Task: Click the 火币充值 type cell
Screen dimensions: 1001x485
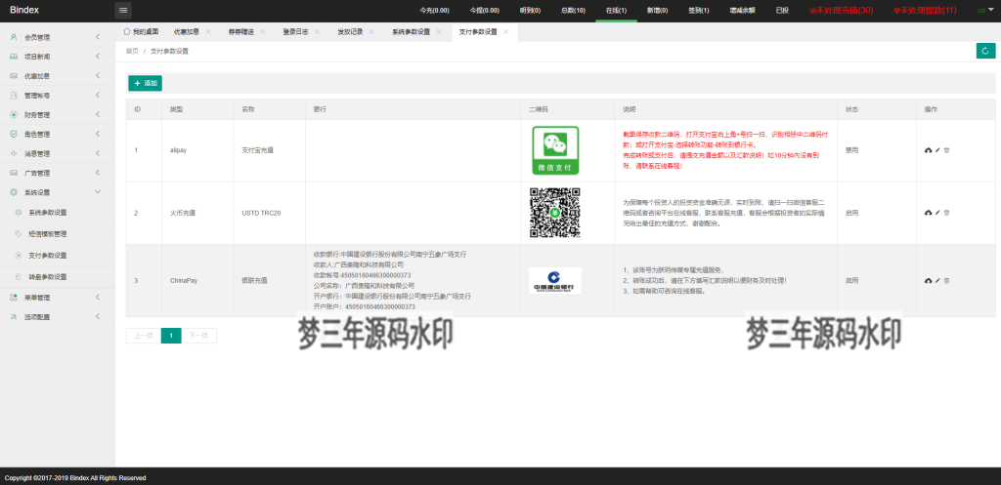Action: pos(183,213)
